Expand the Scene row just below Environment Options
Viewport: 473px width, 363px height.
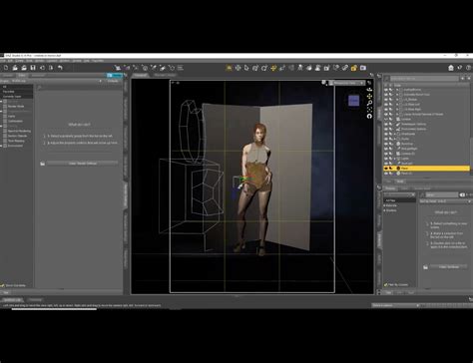point(395,134)
